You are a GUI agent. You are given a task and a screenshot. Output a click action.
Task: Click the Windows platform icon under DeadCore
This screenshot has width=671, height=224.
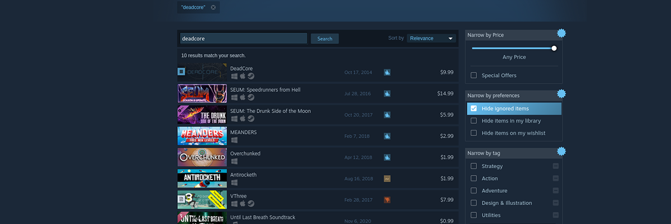[234, 76]
